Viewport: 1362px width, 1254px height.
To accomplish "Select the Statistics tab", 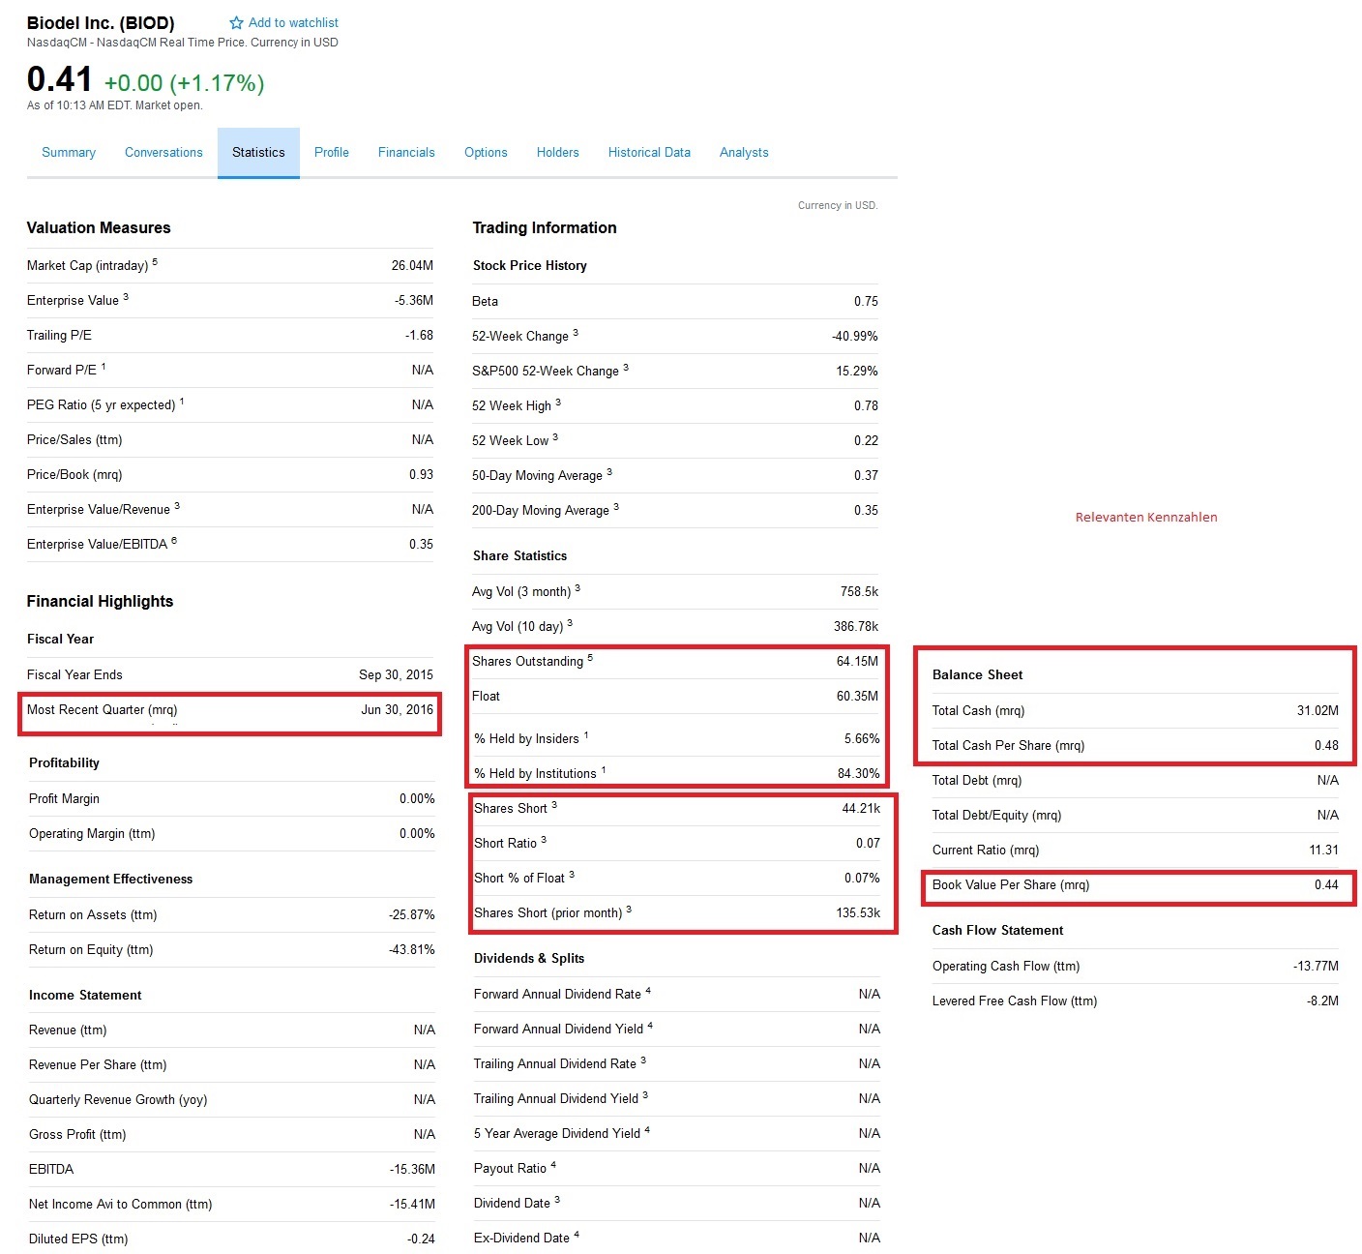I will click(258, 153).
